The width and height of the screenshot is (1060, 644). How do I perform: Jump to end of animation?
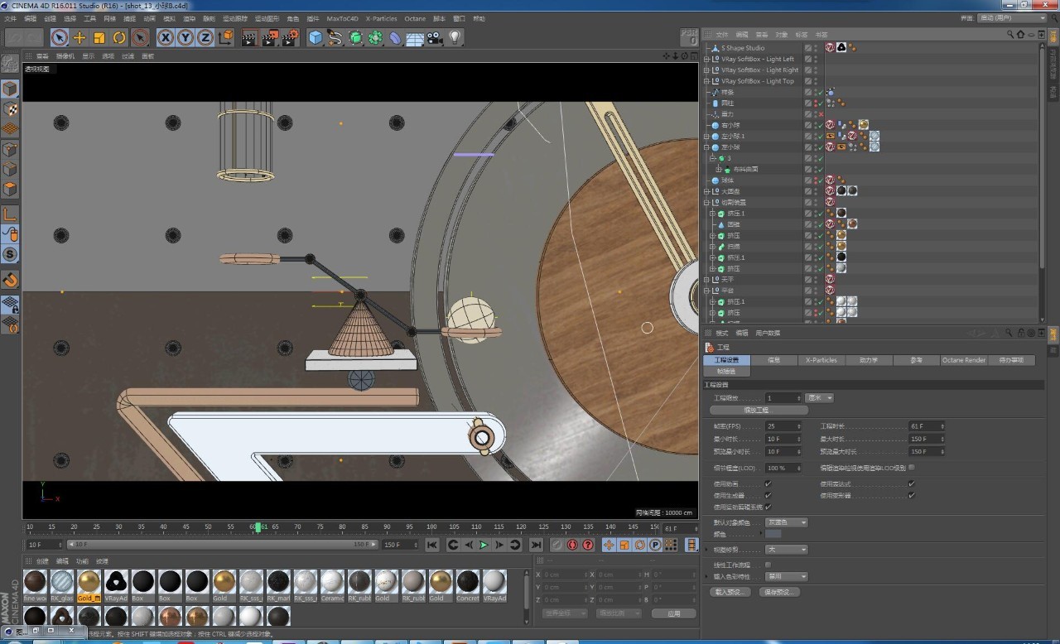(536, 545)
